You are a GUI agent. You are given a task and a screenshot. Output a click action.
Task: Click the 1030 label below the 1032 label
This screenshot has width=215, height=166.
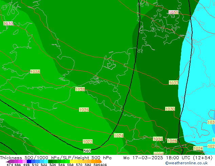pos(170,109)
